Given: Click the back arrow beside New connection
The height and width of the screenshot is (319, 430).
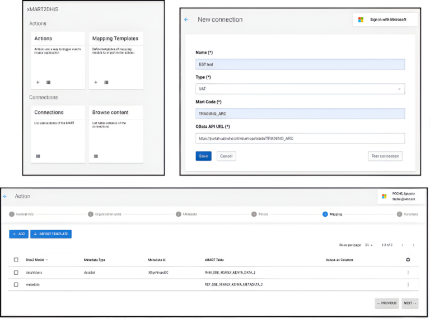Looking at the screenshot, I should click(186, 20).
